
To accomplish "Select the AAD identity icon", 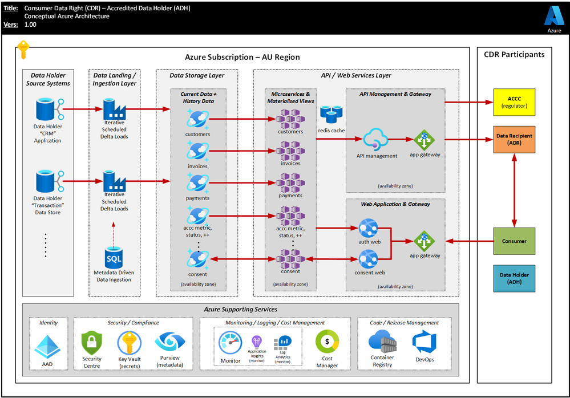I will pyautogui.click(x=47, y=347).
